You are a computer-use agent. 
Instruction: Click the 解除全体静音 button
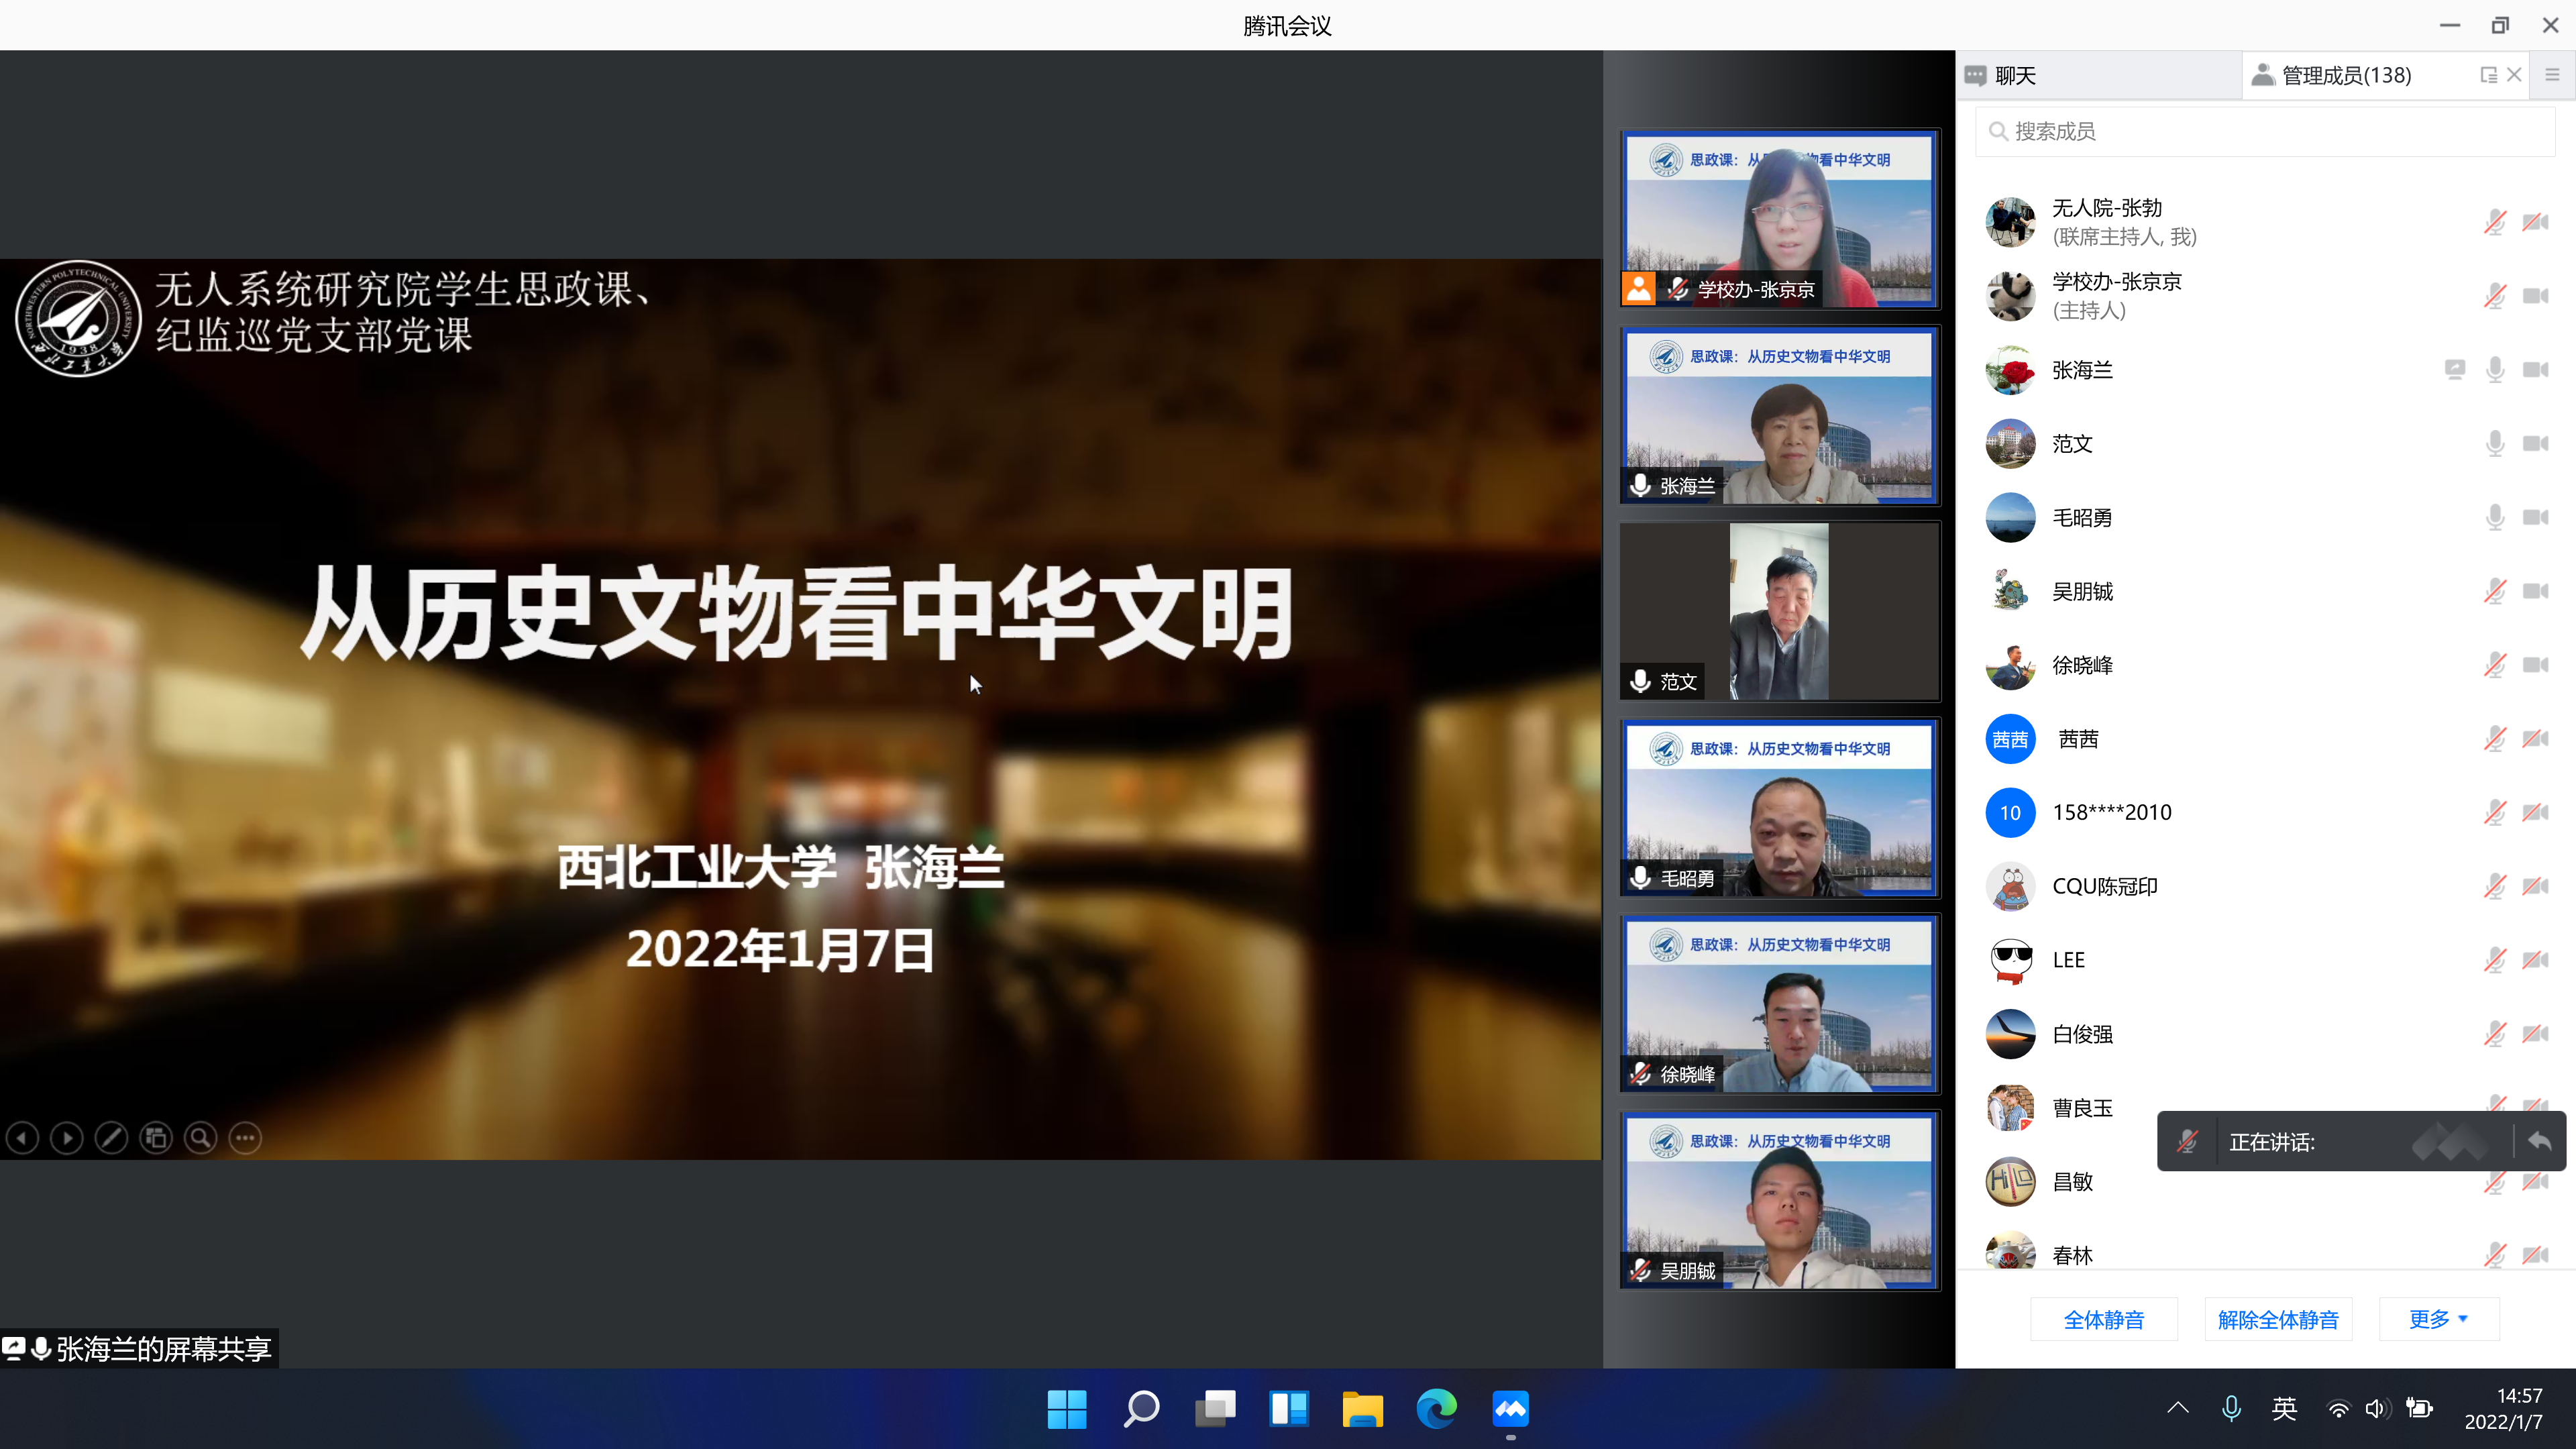pos(2278,1318)
